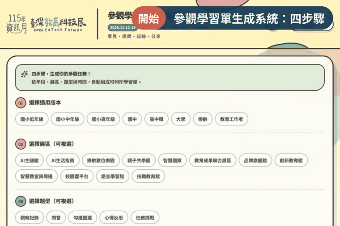This screenshot has height=226, width=340.
Task: Pick the 創新教育館 exhibit area
Action: [291, 160]
